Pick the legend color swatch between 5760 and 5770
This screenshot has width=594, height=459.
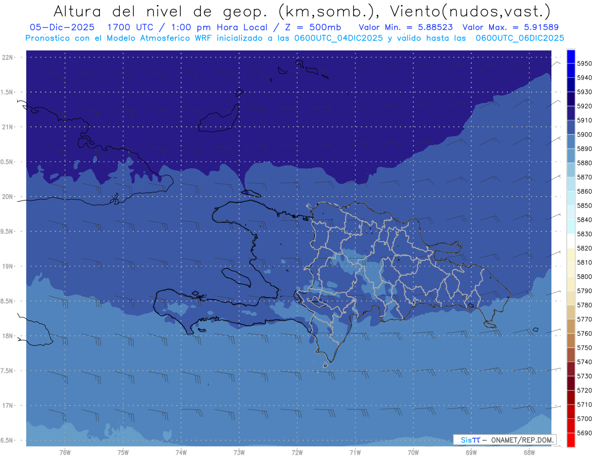pyautogui.click(x=571, y=326)
